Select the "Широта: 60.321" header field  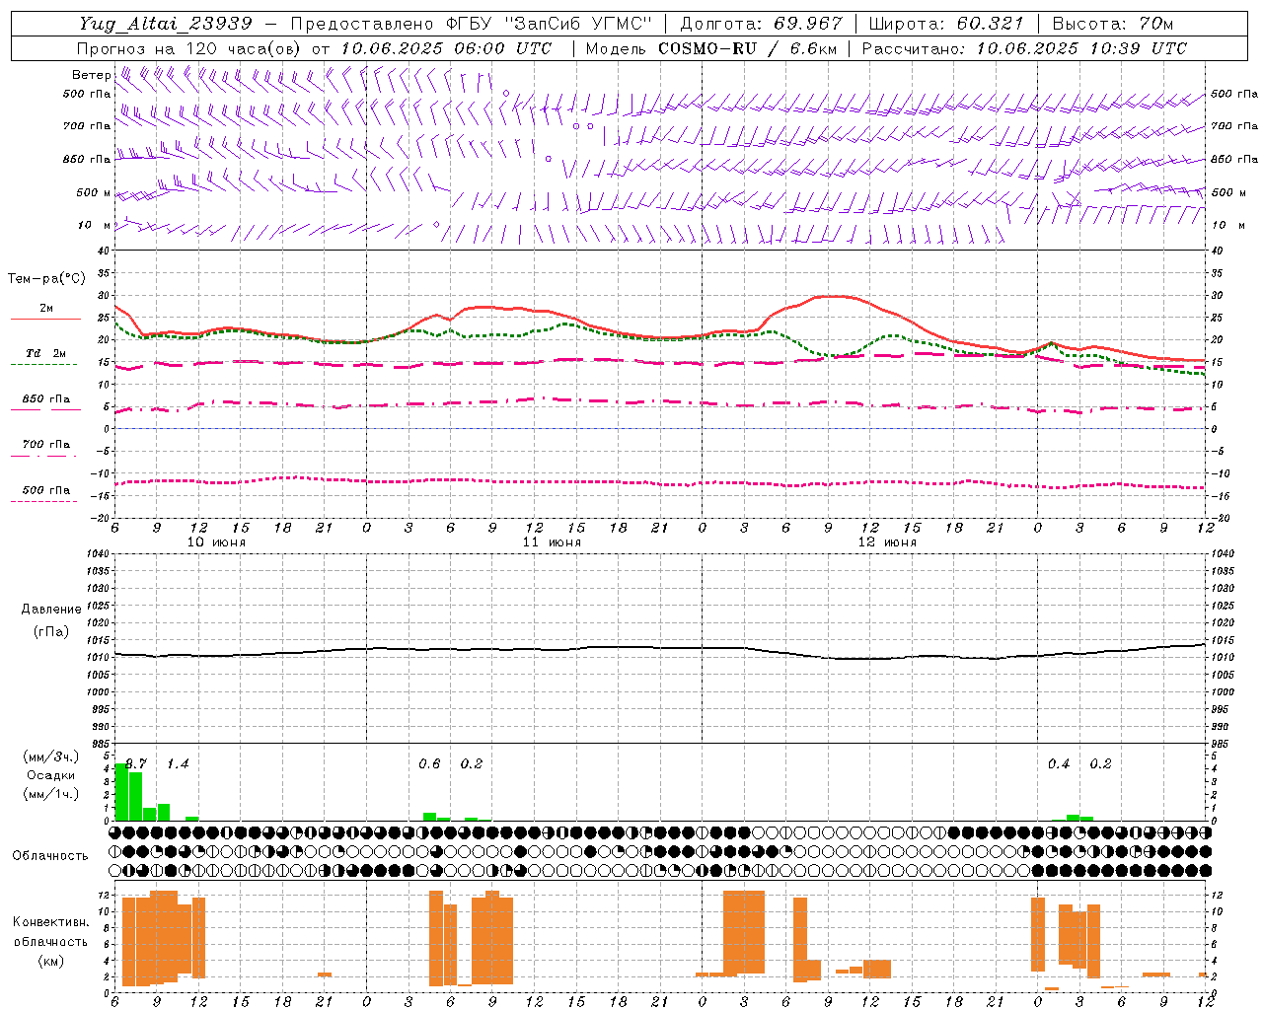945,23
